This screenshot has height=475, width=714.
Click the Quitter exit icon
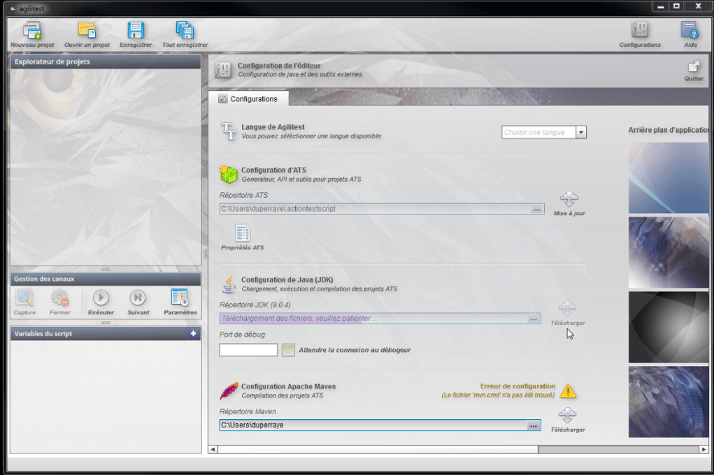point(693,67)
